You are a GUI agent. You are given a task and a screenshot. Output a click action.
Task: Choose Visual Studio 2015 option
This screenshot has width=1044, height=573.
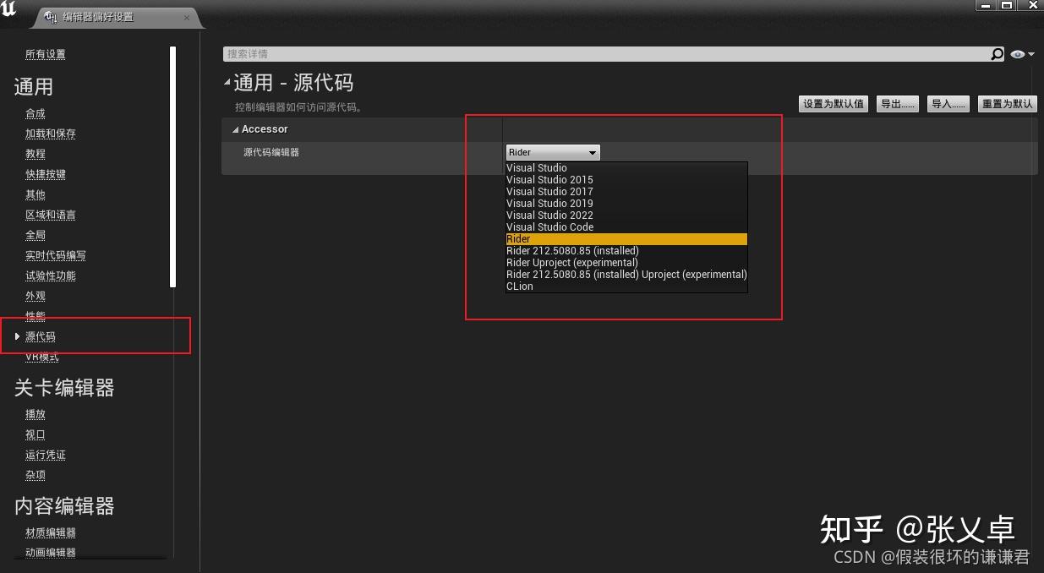(626, 179)
